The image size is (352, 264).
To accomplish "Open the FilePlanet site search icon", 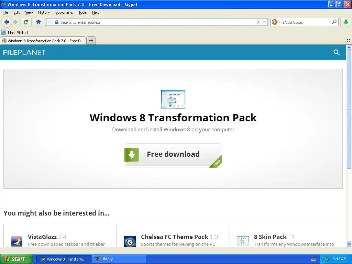I will tap(337, 52).
